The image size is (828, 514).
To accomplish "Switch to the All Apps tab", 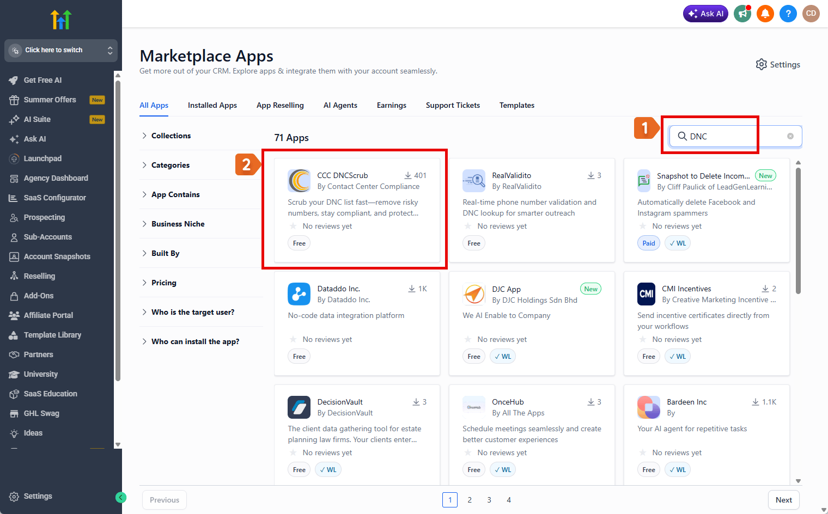I will tap(154, 105).
